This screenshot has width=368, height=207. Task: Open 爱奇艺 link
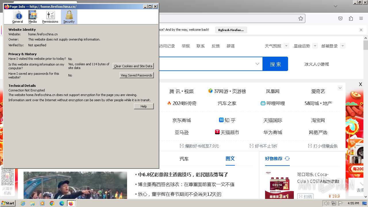click(318, 91)
